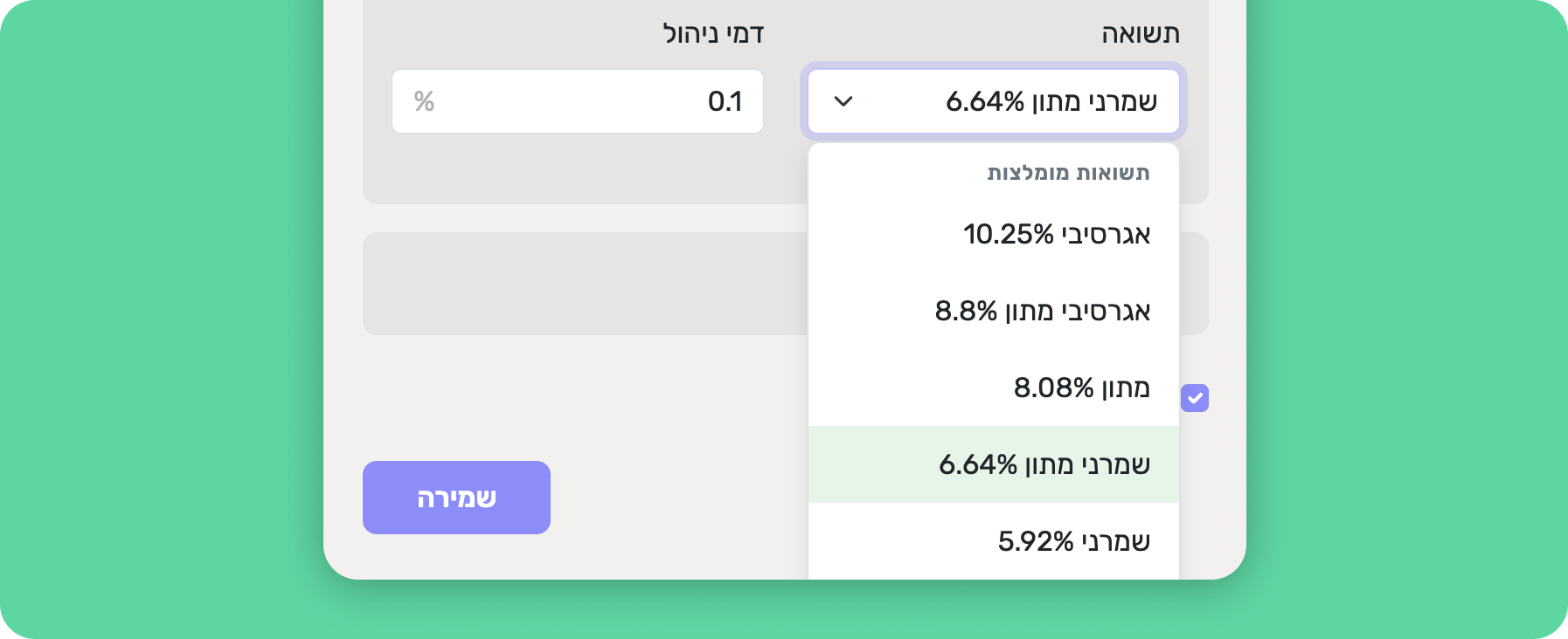The width and height of the screenshot is (1568, 639).
Task: Click the percent symbol in the fee field
Action: [x=424, y=101]
